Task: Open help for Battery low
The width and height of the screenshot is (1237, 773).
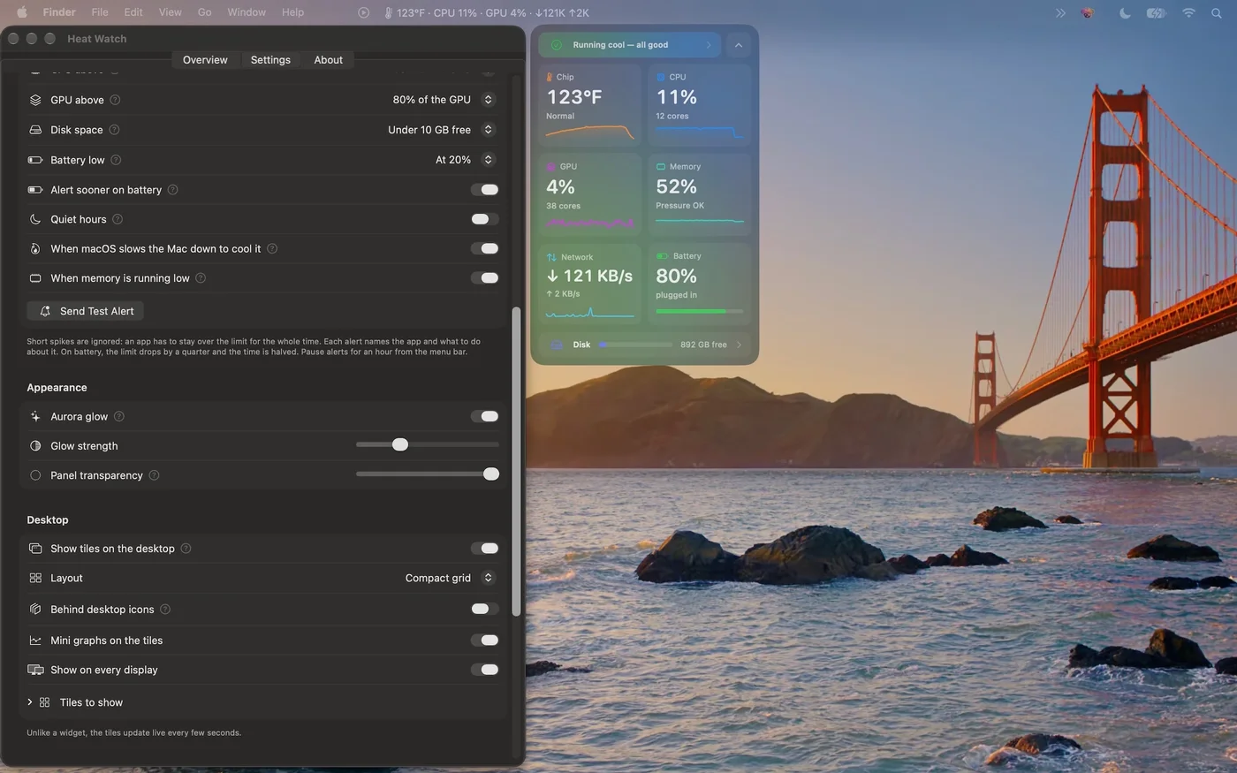Action: pyautogui.click(x=116, y=160)
